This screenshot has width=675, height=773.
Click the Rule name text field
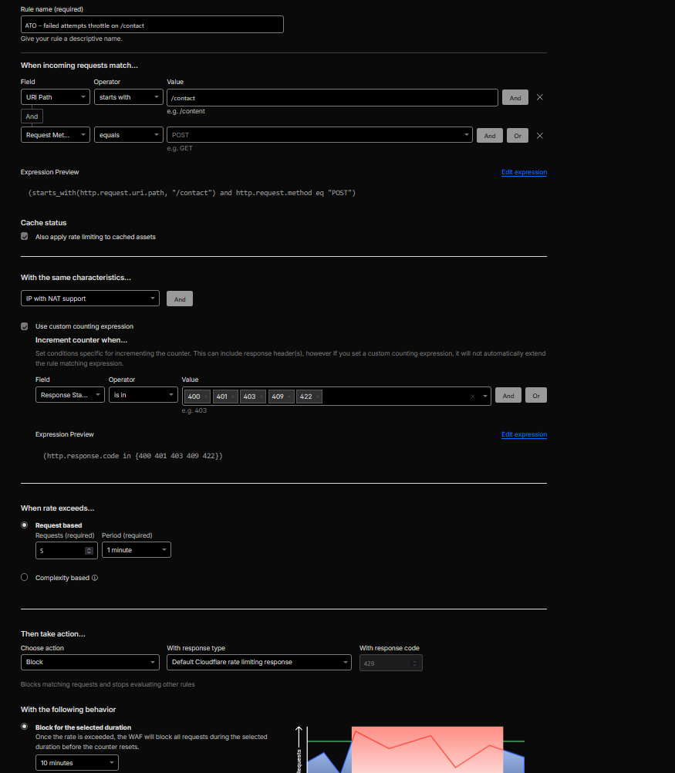[152, 25]
